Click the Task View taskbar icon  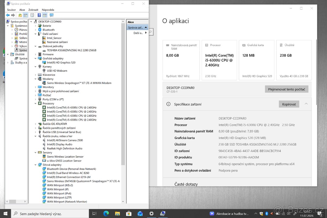coord(95,214)
